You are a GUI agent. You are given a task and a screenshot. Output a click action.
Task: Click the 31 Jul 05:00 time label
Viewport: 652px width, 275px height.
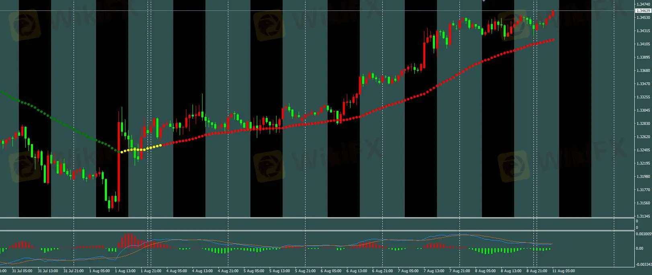[x=22, y=271]
